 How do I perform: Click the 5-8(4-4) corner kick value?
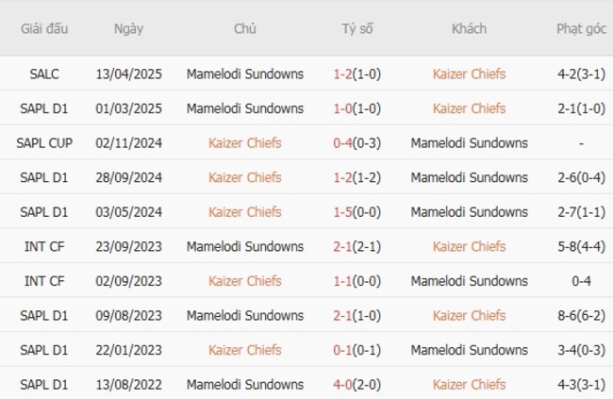581,246
